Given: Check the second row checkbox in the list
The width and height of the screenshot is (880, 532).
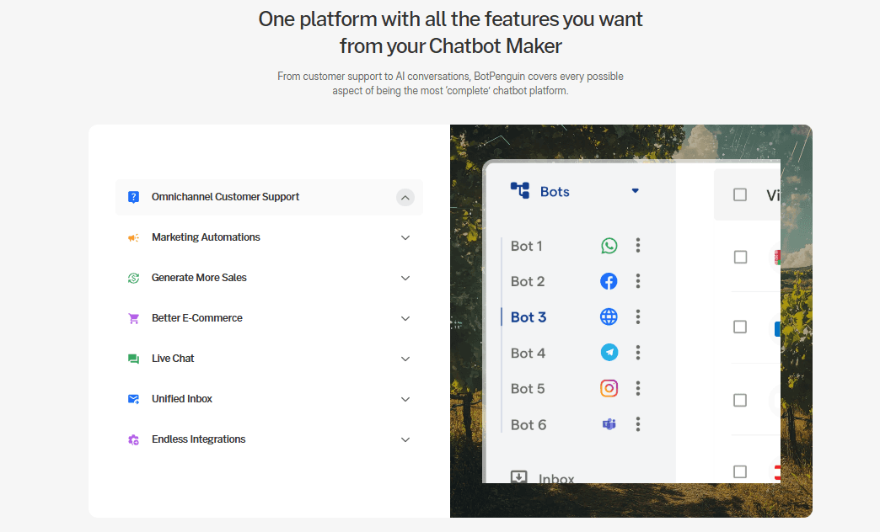Looking at the screenshot, I should tap(740, 327).
